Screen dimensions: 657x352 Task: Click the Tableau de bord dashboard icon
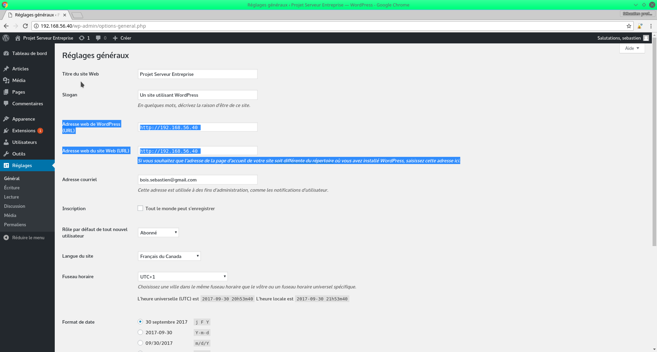point(6,53)
